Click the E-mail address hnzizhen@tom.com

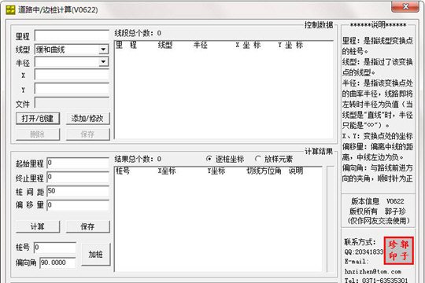click(x=373, y=271)
